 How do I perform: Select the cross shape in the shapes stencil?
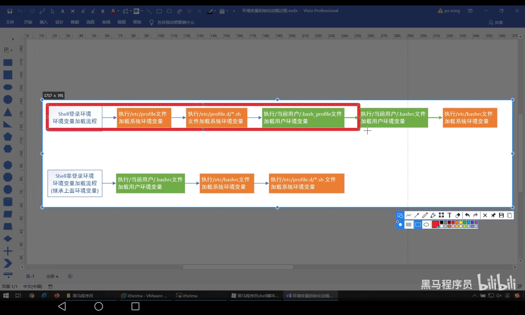pyautogui.click(x=8, y=251)
